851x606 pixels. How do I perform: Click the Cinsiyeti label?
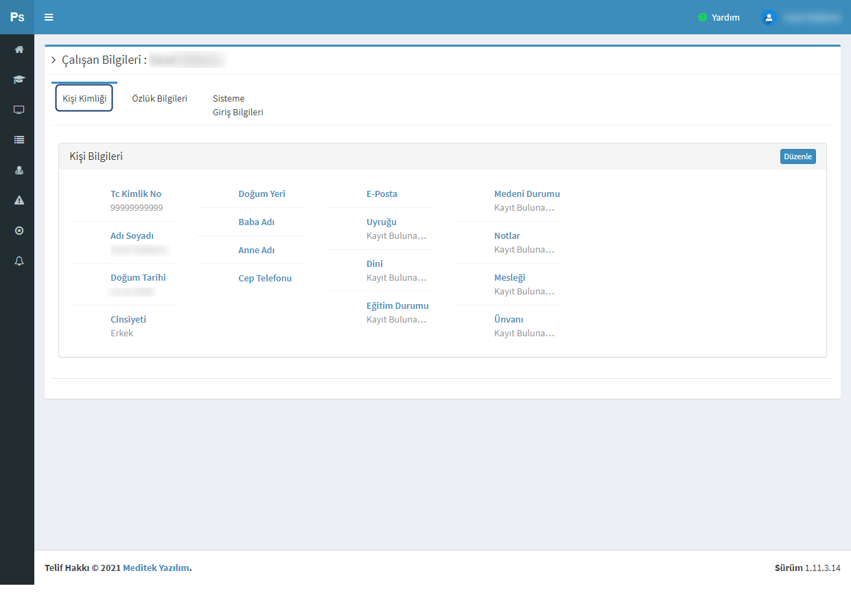tap(128, 319)
